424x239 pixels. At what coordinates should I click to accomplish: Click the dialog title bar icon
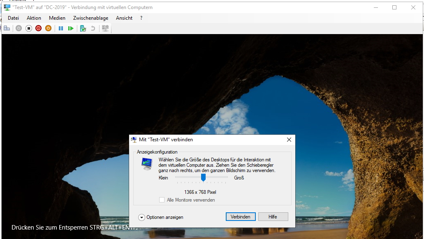[134, 140]
